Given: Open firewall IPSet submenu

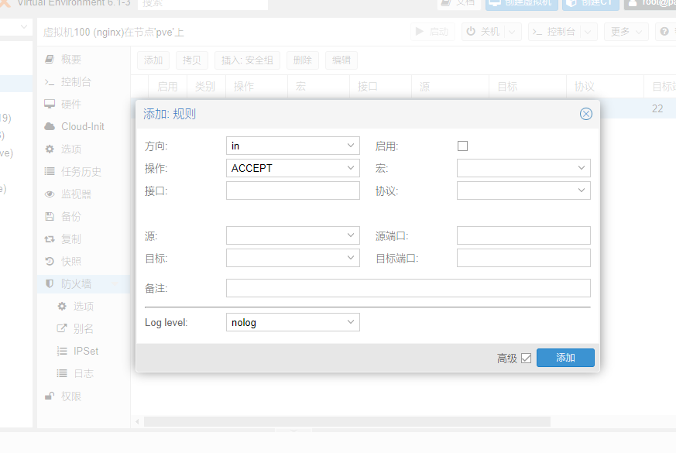Looking at the screenshot, I should 85,351.
